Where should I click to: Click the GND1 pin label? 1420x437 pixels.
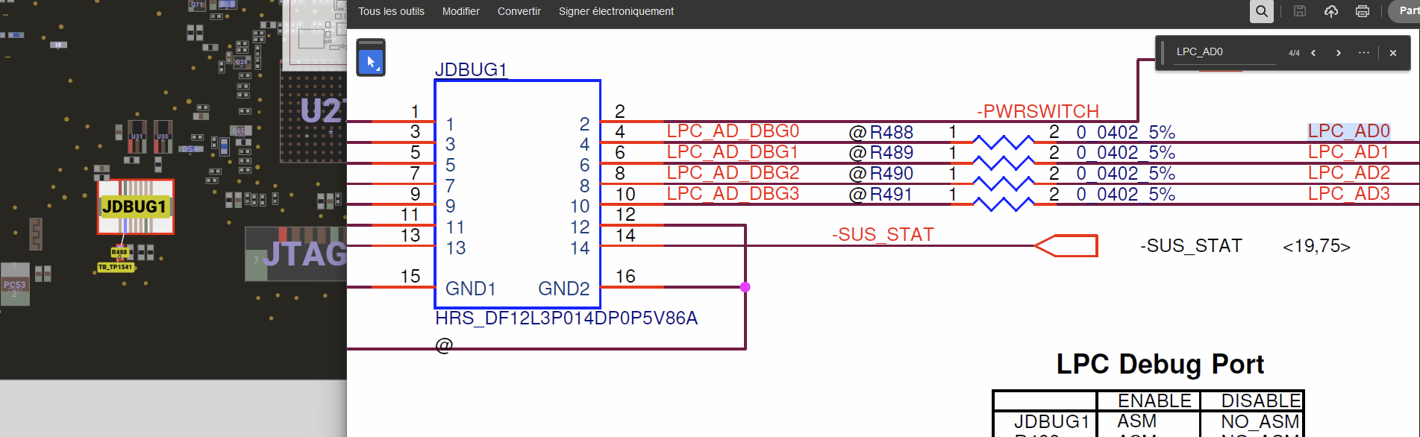click(x=471, y=289)
